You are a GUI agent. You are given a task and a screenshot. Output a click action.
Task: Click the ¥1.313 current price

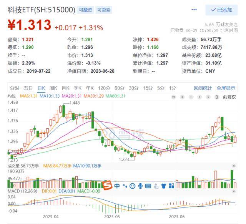[30, 25]
